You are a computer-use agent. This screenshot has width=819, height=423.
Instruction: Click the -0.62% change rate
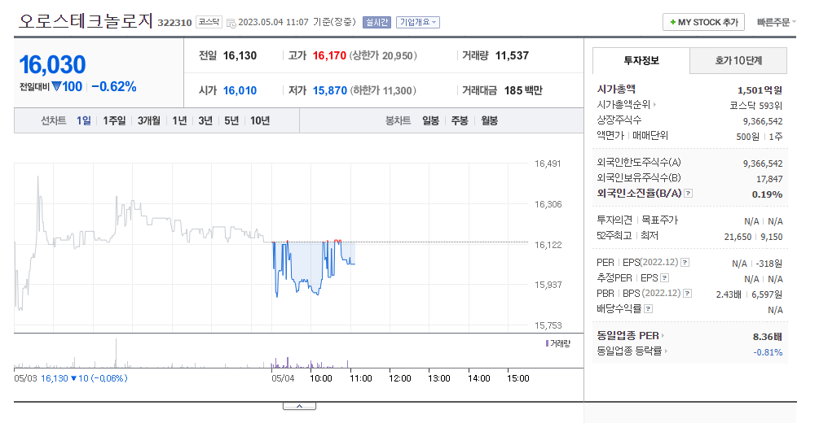click(x=114, y=86)
